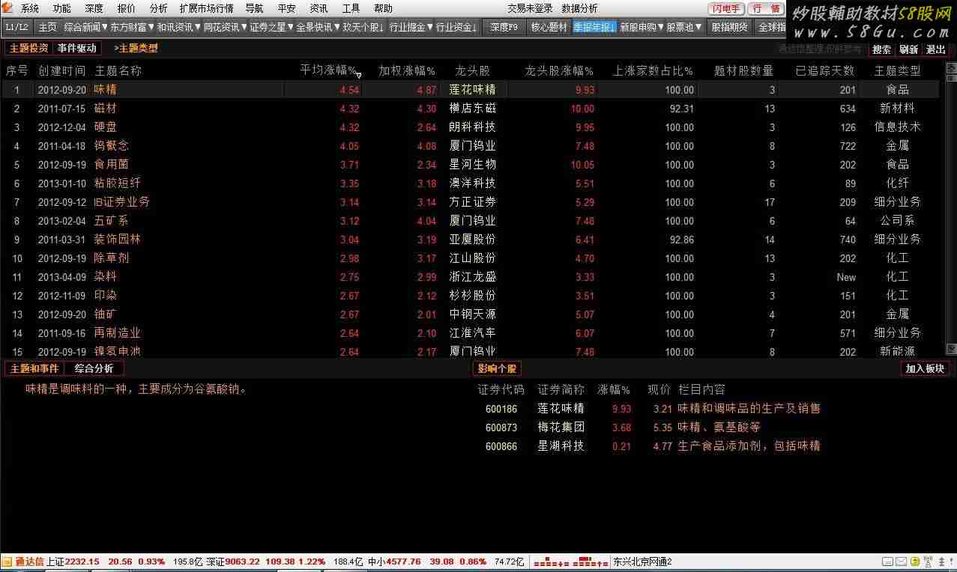The image size is (957, 572).
Task: Click the 主页 toolbar button
Action: [x=47, y=27]
